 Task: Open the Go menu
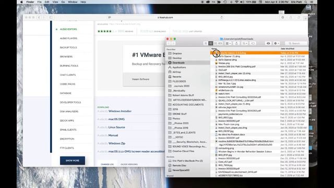point(63,2)
